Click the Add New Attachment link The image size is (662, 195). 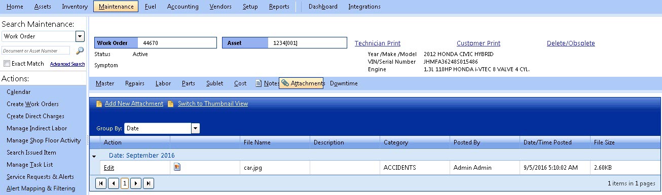(x=134, y=104)
